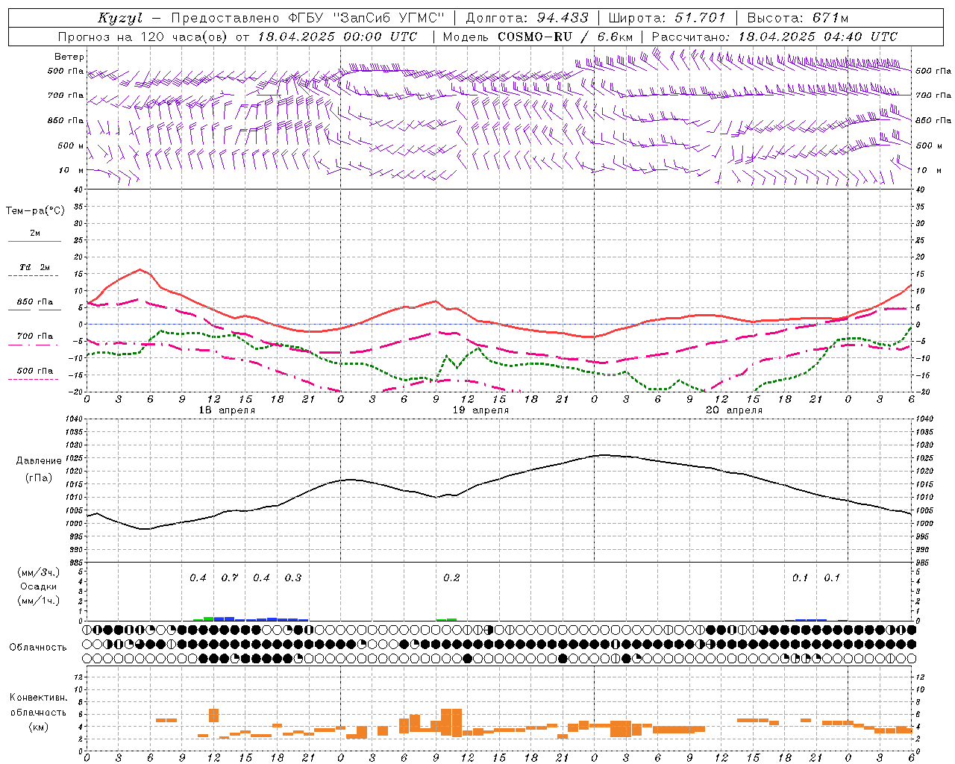Click 'Прогноз на 120 часа(ов)' forecast text
Screen dimensions: 955x764
(143, 37)
